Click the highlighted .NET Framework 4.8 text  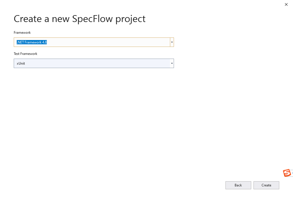click(x=31, y=42)
